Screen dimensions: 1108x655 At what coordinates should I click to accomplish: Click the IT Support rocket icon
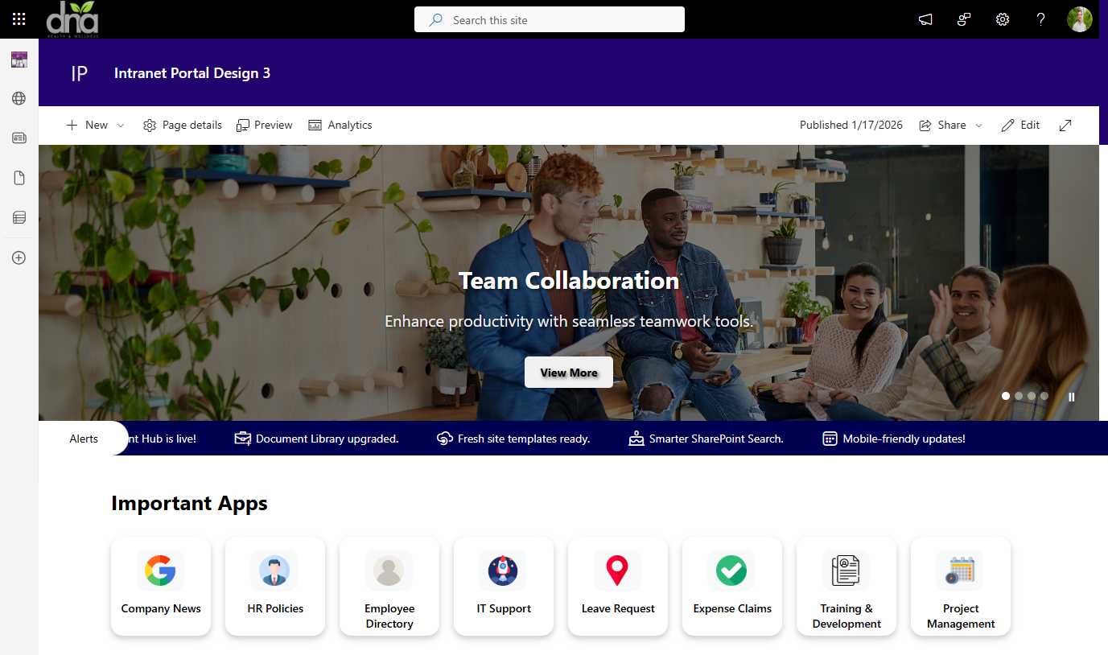coord(504,571)
